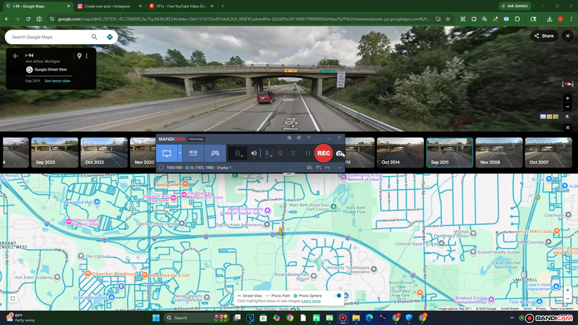
Task: Click the Google Maps search magnifier
Action: click(x=94, y=37)
